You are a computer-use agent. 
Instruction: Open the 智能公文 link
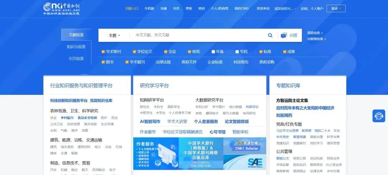tap(283, 158)
